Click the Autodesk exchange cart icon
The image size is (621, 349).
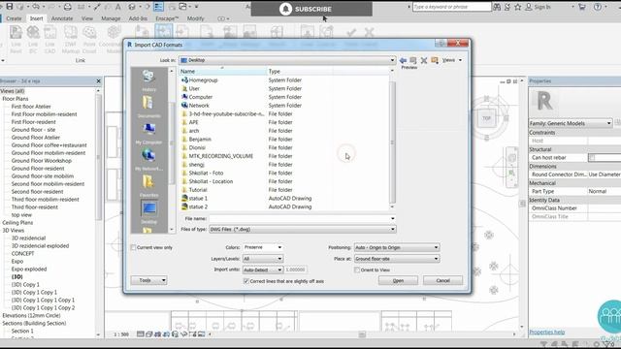[582, 7]
